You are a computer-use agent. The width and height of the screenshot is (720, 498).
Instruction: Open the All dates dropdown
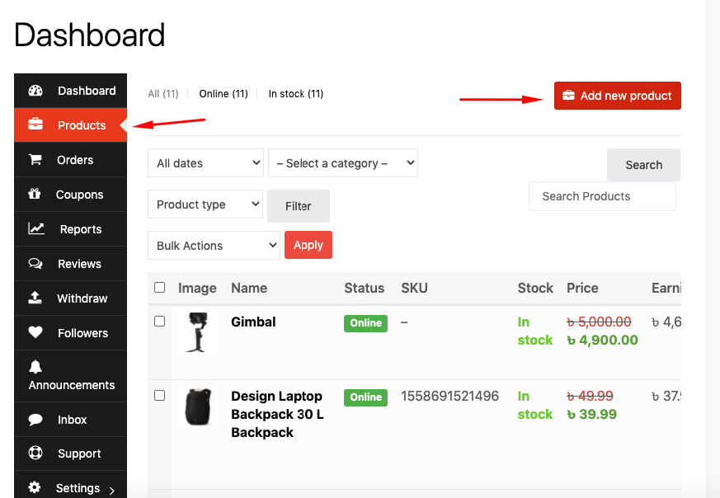tap(205, 163)
